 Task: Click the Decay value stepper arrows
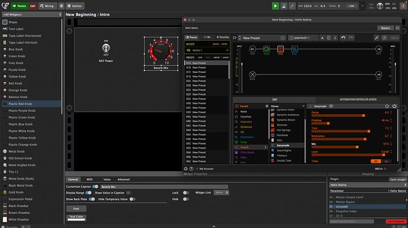391,113
